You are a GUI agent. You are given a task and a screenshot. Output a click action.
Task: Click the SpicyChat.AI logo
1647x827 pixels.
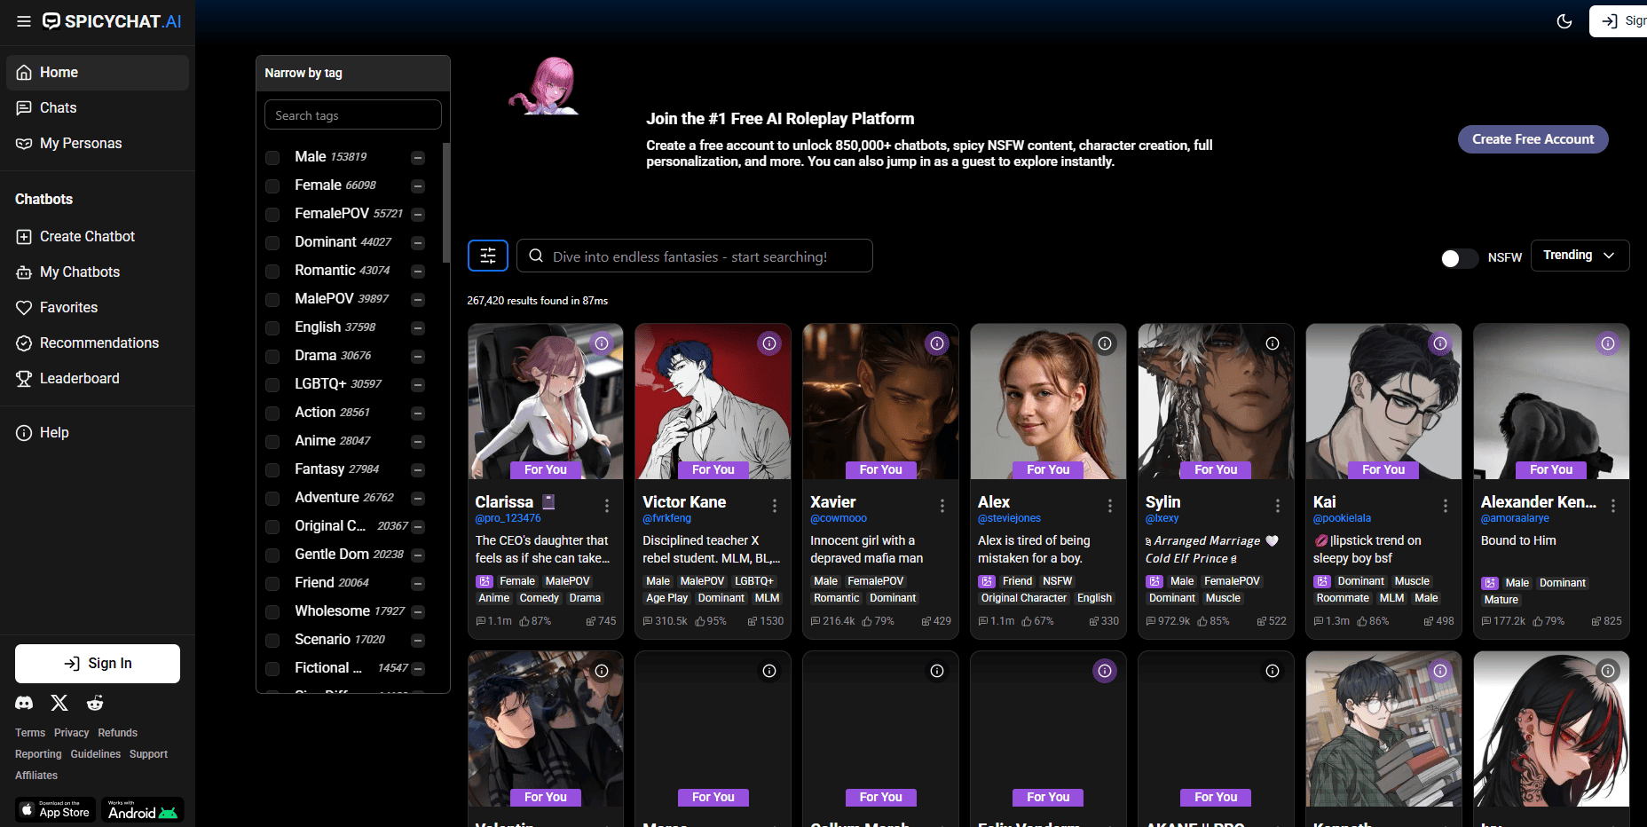113,21
